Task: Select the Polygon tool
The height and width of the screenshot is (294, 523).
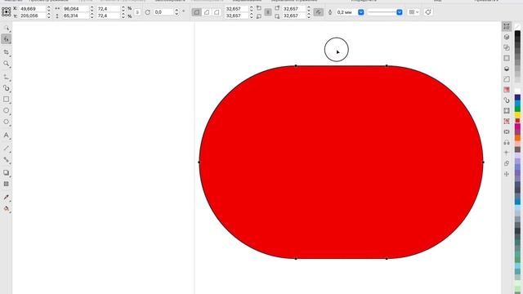Action: coord(6,122)
